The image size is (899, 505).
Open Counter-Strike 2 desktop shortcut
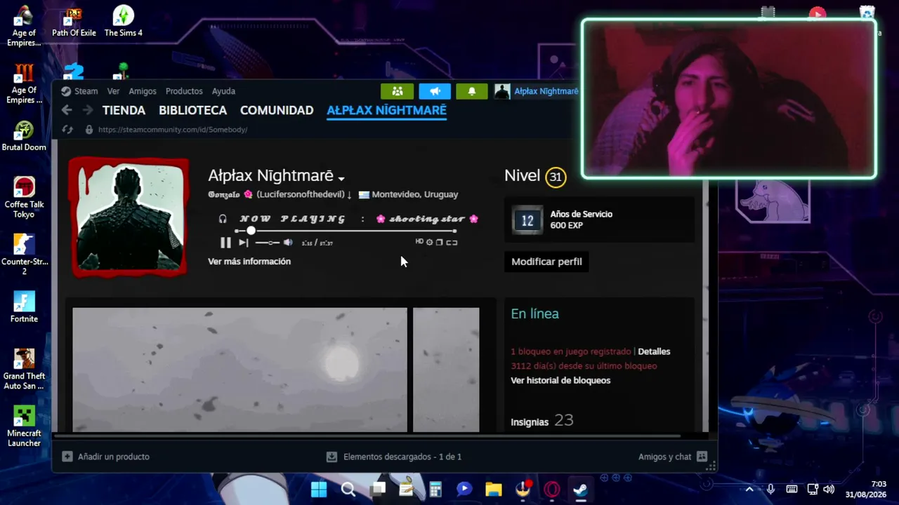24,255
